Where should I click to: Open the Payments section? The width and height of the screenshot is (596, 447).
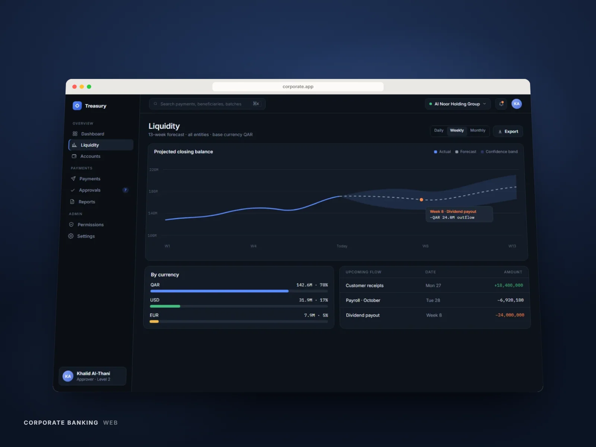pyautogui.click(x=100, y=179)
